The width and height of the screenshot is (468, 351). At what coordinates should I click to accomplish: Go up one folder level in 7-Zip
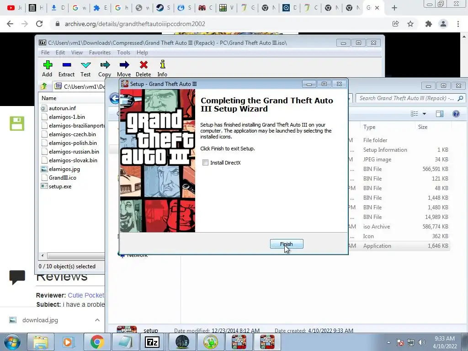(x=44, y=86)
